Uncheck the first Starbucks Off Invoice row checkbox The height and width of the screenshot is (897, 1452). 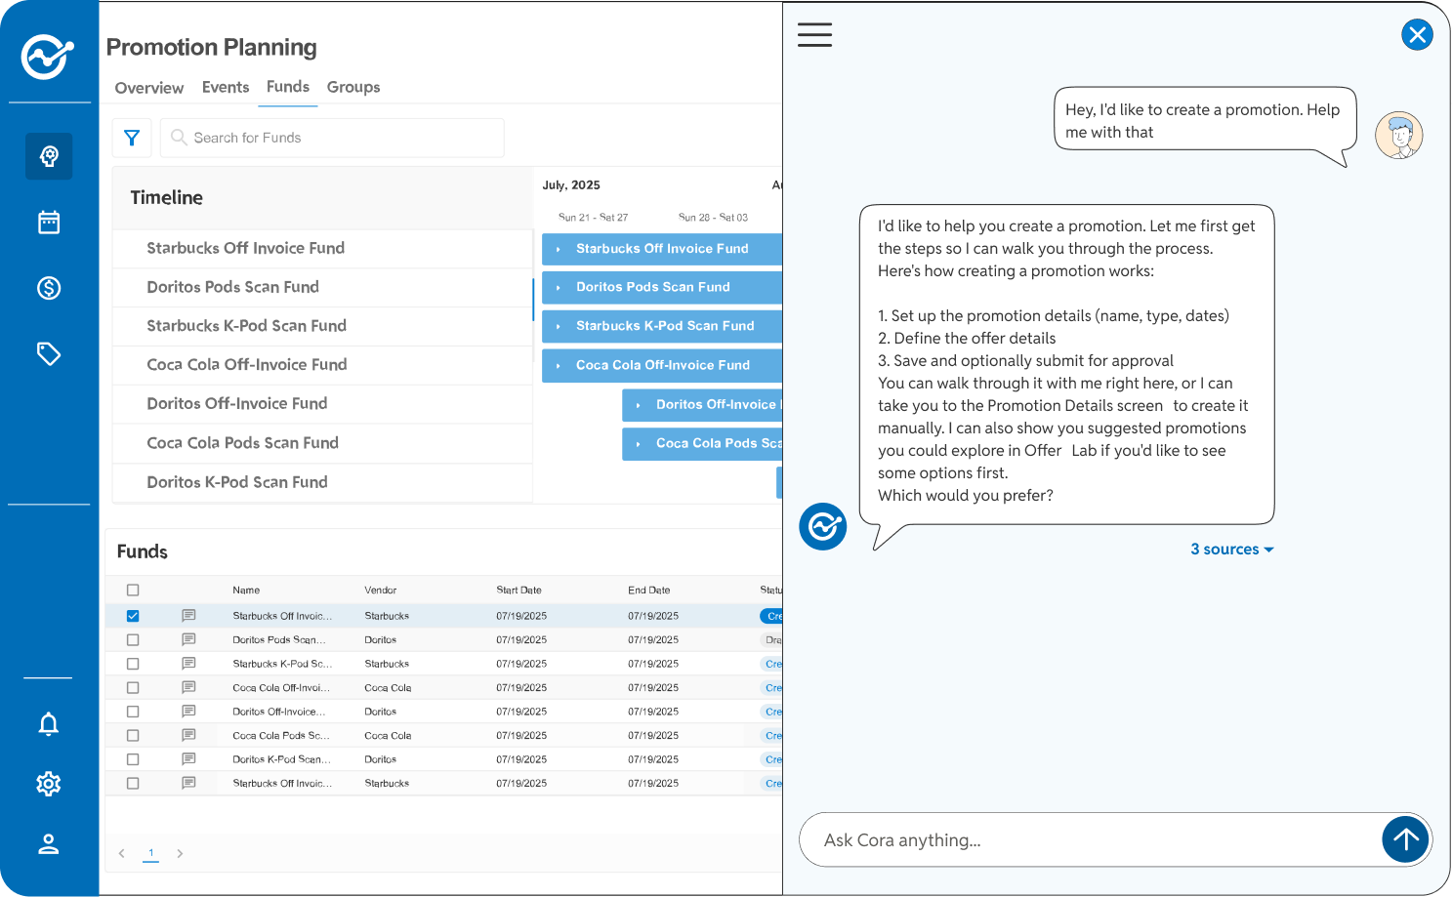(133, 616)
